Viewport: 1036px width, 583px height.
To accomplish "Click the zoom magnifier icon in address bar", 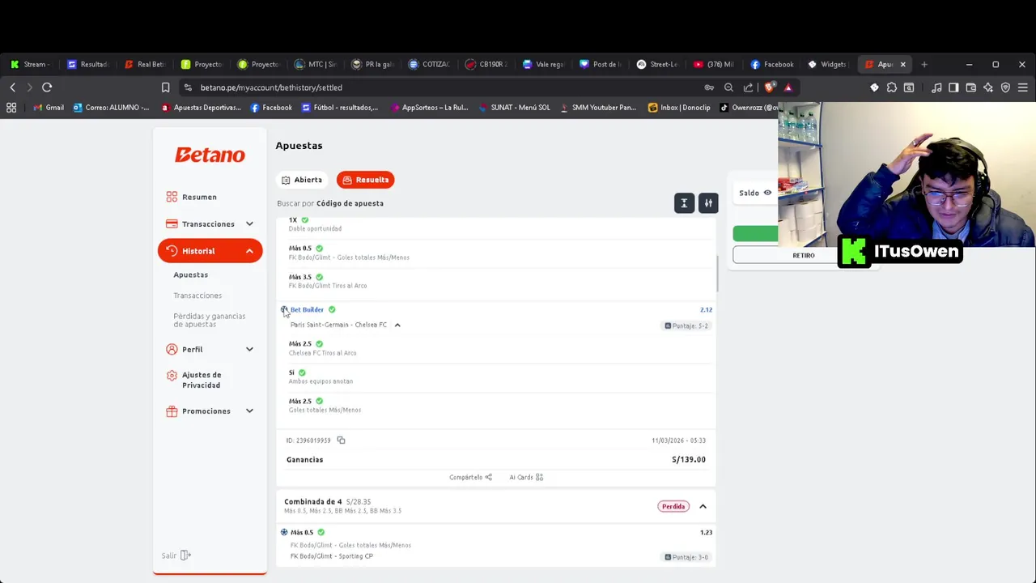I will [728, 87].
